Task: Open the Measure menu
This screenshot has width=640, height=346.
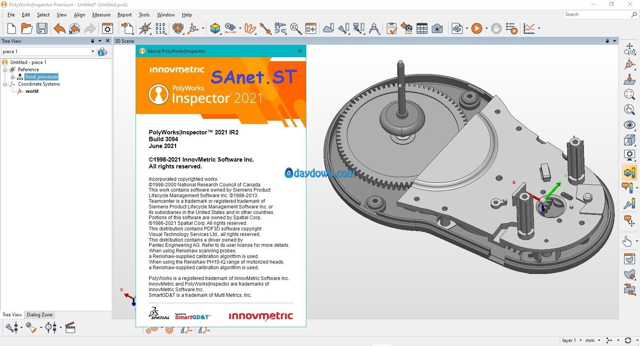Action: (x=101, y=15)
